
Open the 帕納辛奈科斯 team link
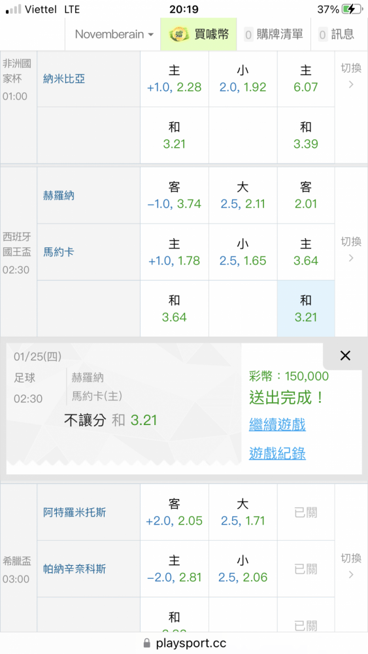(75, 569)
